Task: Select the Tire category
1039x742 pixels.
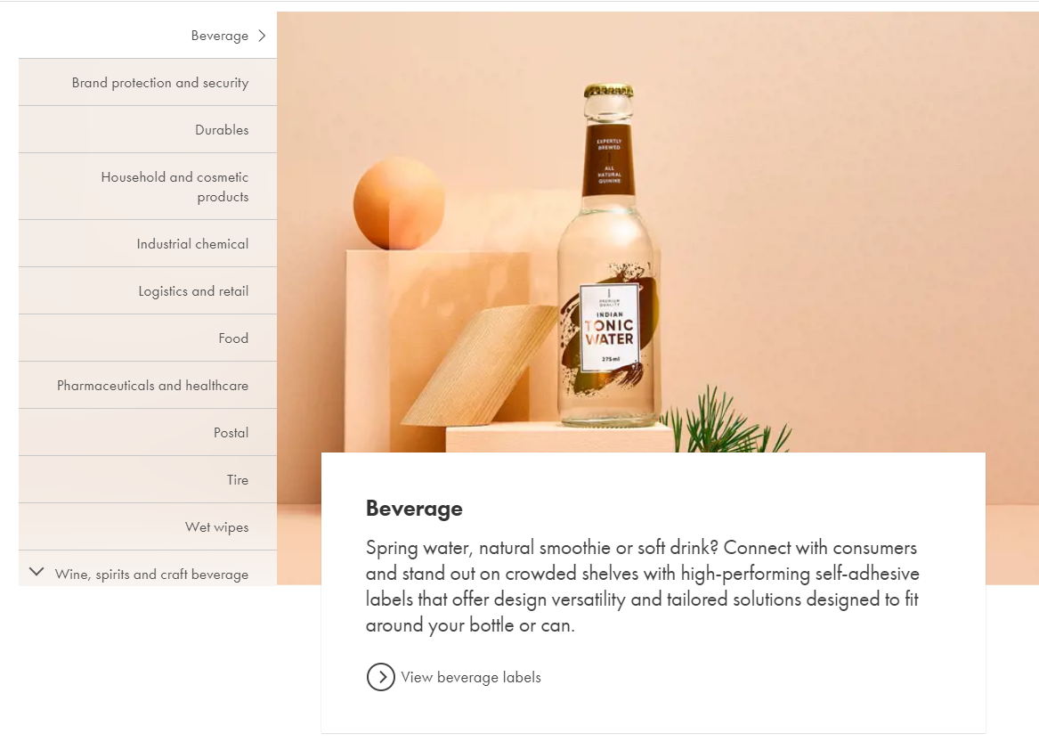Action: pyautogui.click(x=148, y=479)
